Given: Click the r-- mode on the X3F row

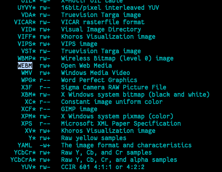Looking at the screenshot, I should click(45, 88).
